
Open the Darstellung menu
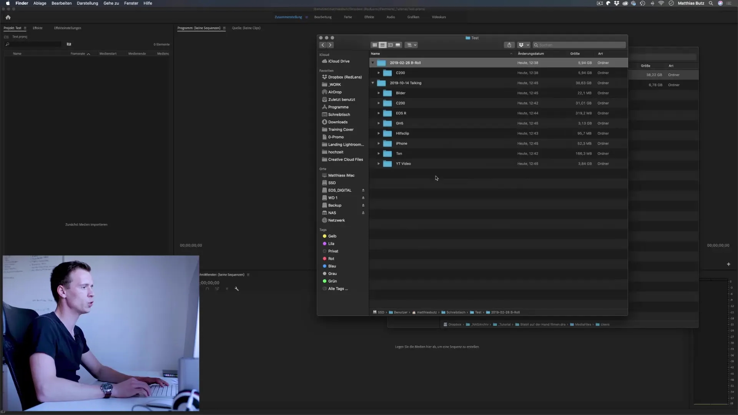(87, 3)
